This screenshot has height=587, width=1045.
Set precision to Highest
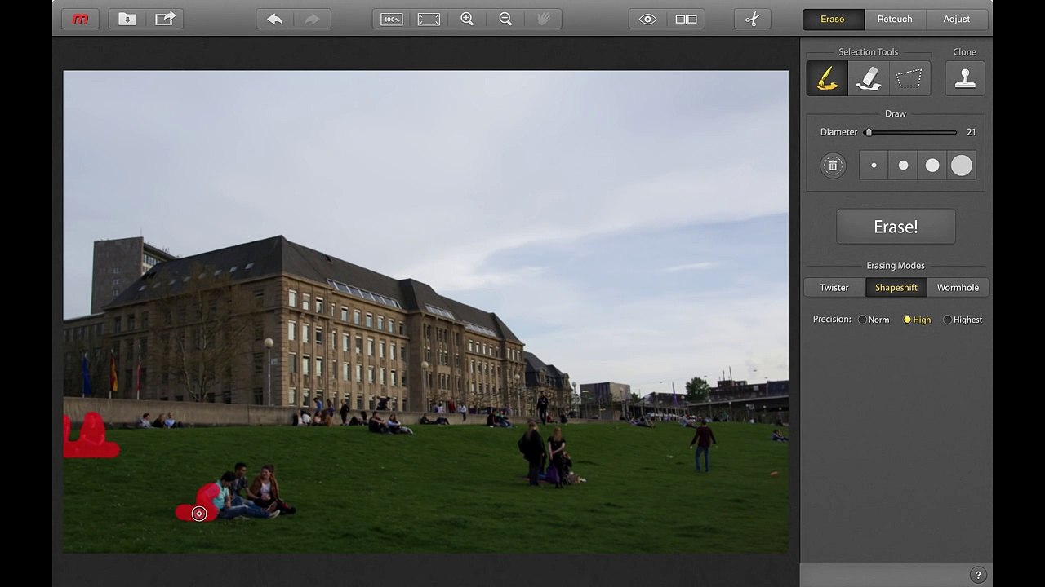tap(963, 320)
